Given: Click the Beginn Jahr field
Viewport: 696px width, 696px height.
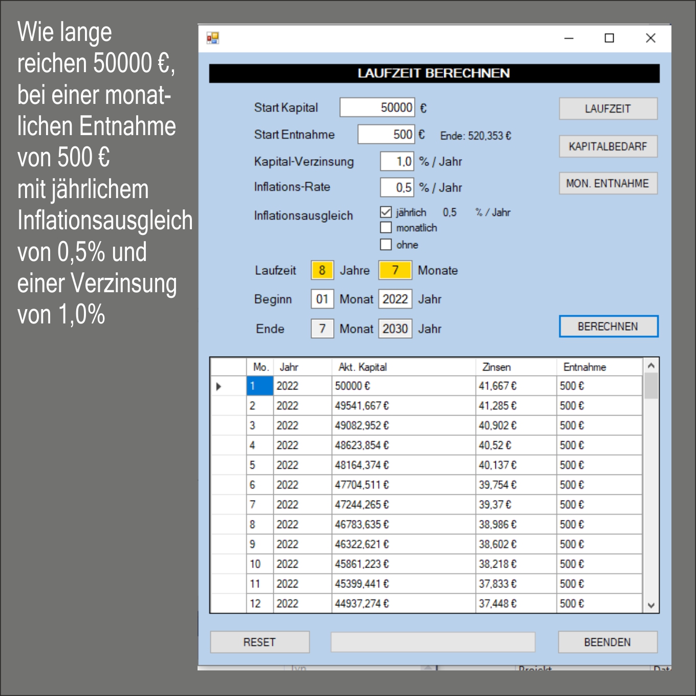Looking at the screenshot, I should tap(395, 299).
